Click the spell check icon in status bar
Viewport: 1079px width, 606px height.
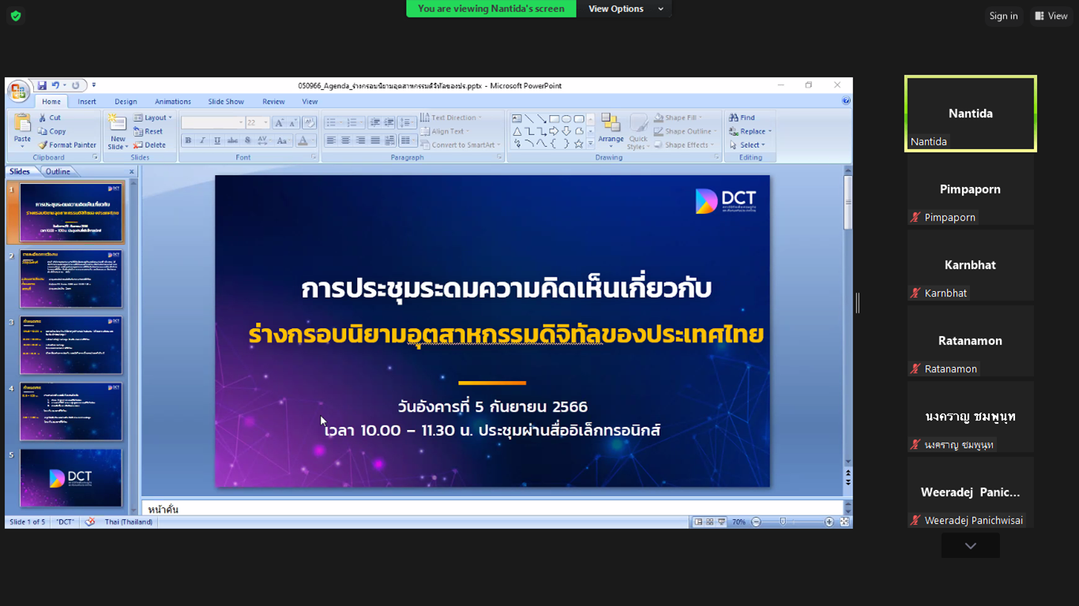click(x=90, y=522)
